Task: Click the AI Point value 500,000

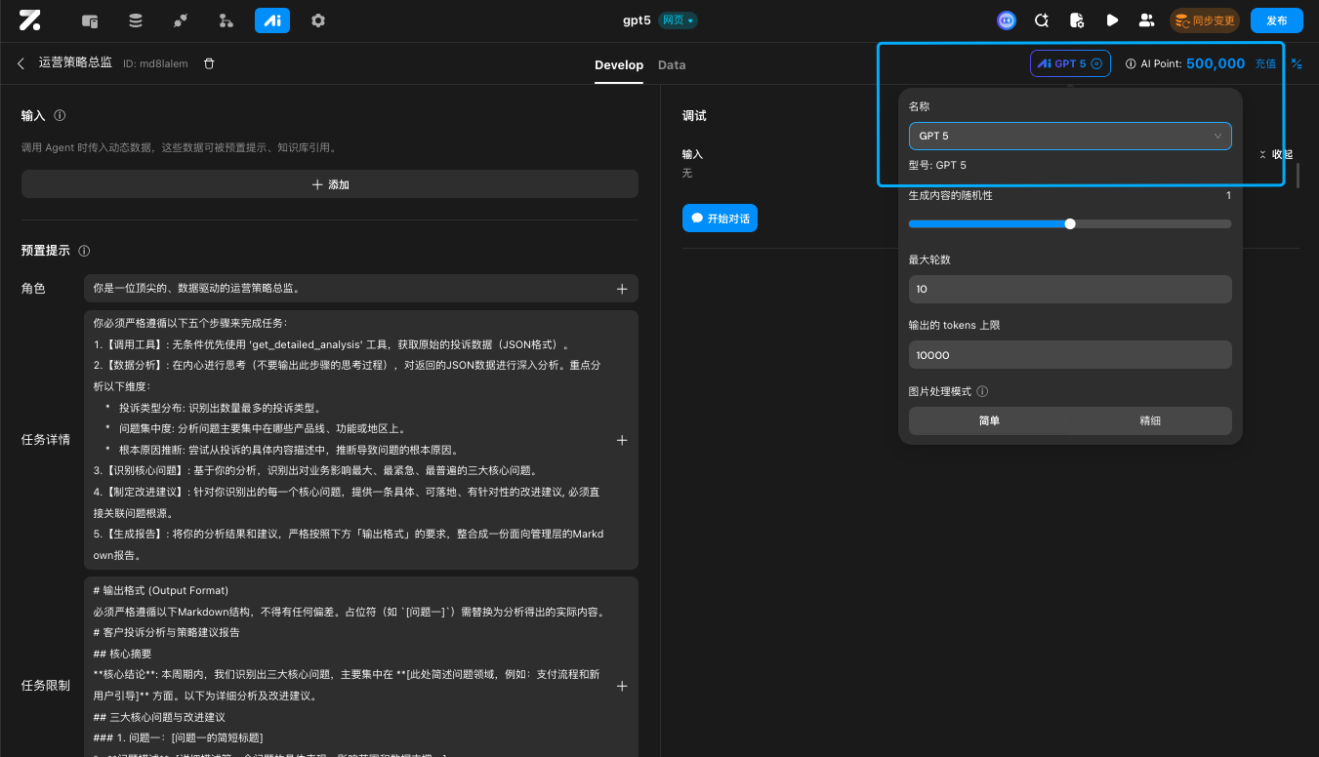Action: 1216,63
